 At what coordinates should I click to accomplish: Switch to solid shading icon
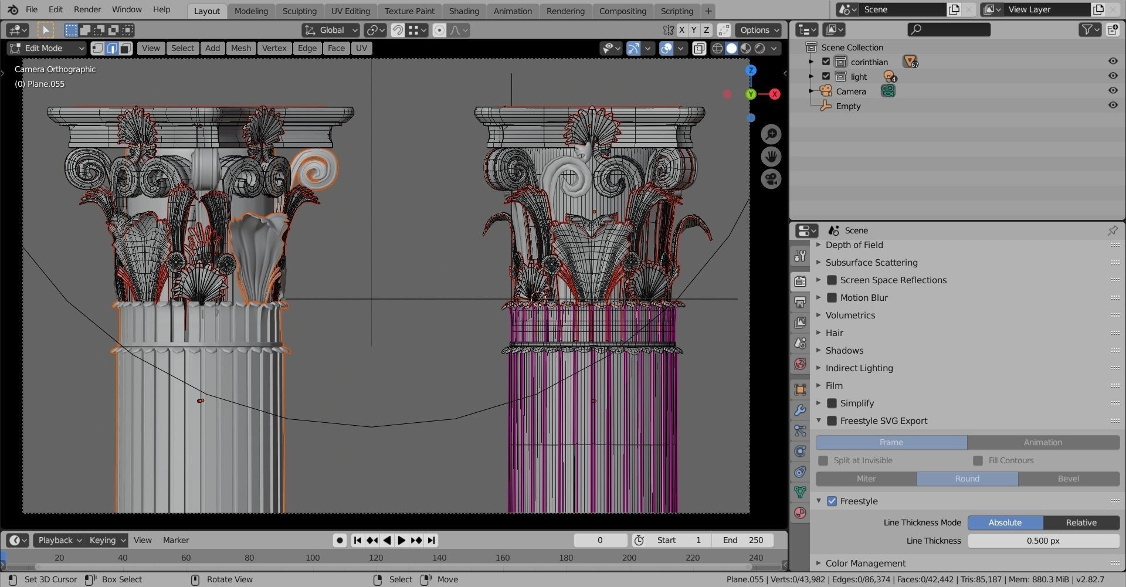click(x=731, y=48)
